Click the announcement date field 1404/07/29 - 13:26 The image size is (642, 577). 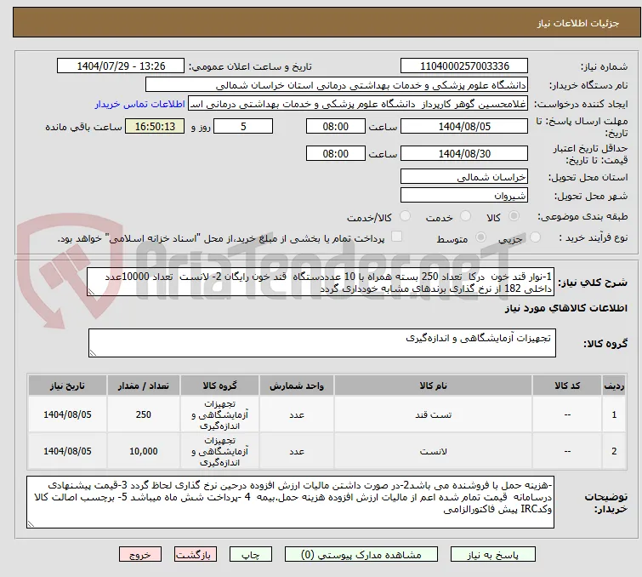(x=121, y=66)
